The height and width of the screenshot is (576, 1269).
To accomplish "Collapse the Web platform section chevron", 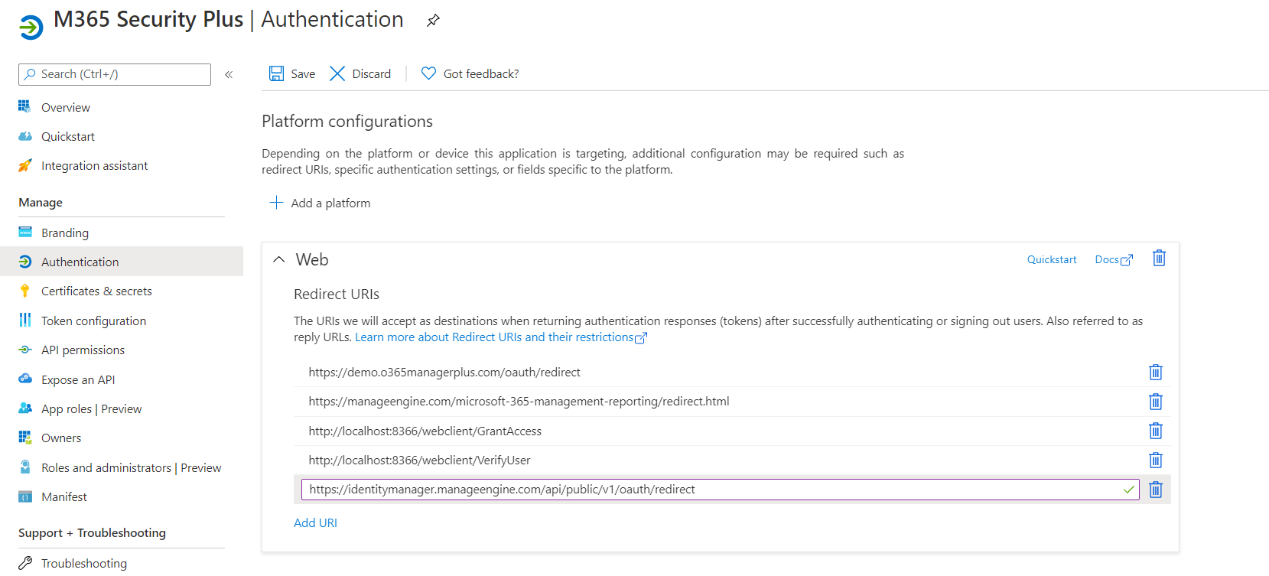I will click(x=279, y=260).
